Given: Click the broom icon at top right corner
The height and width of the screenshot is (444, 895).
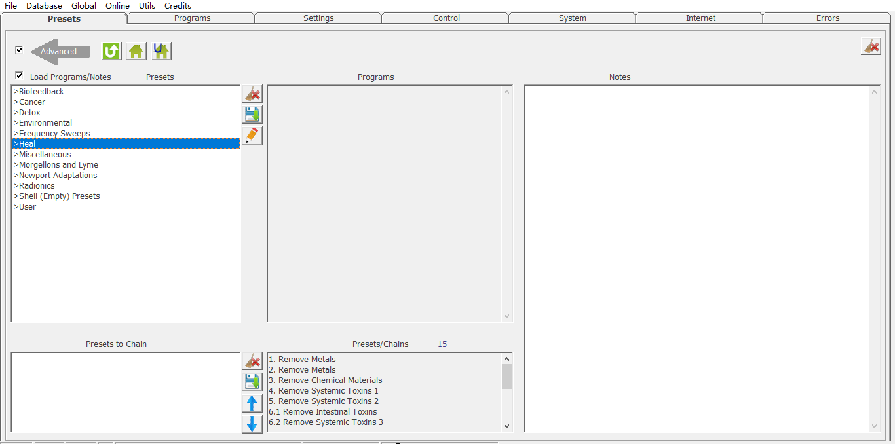Looking at the screenshot, I should pos(871,46).
